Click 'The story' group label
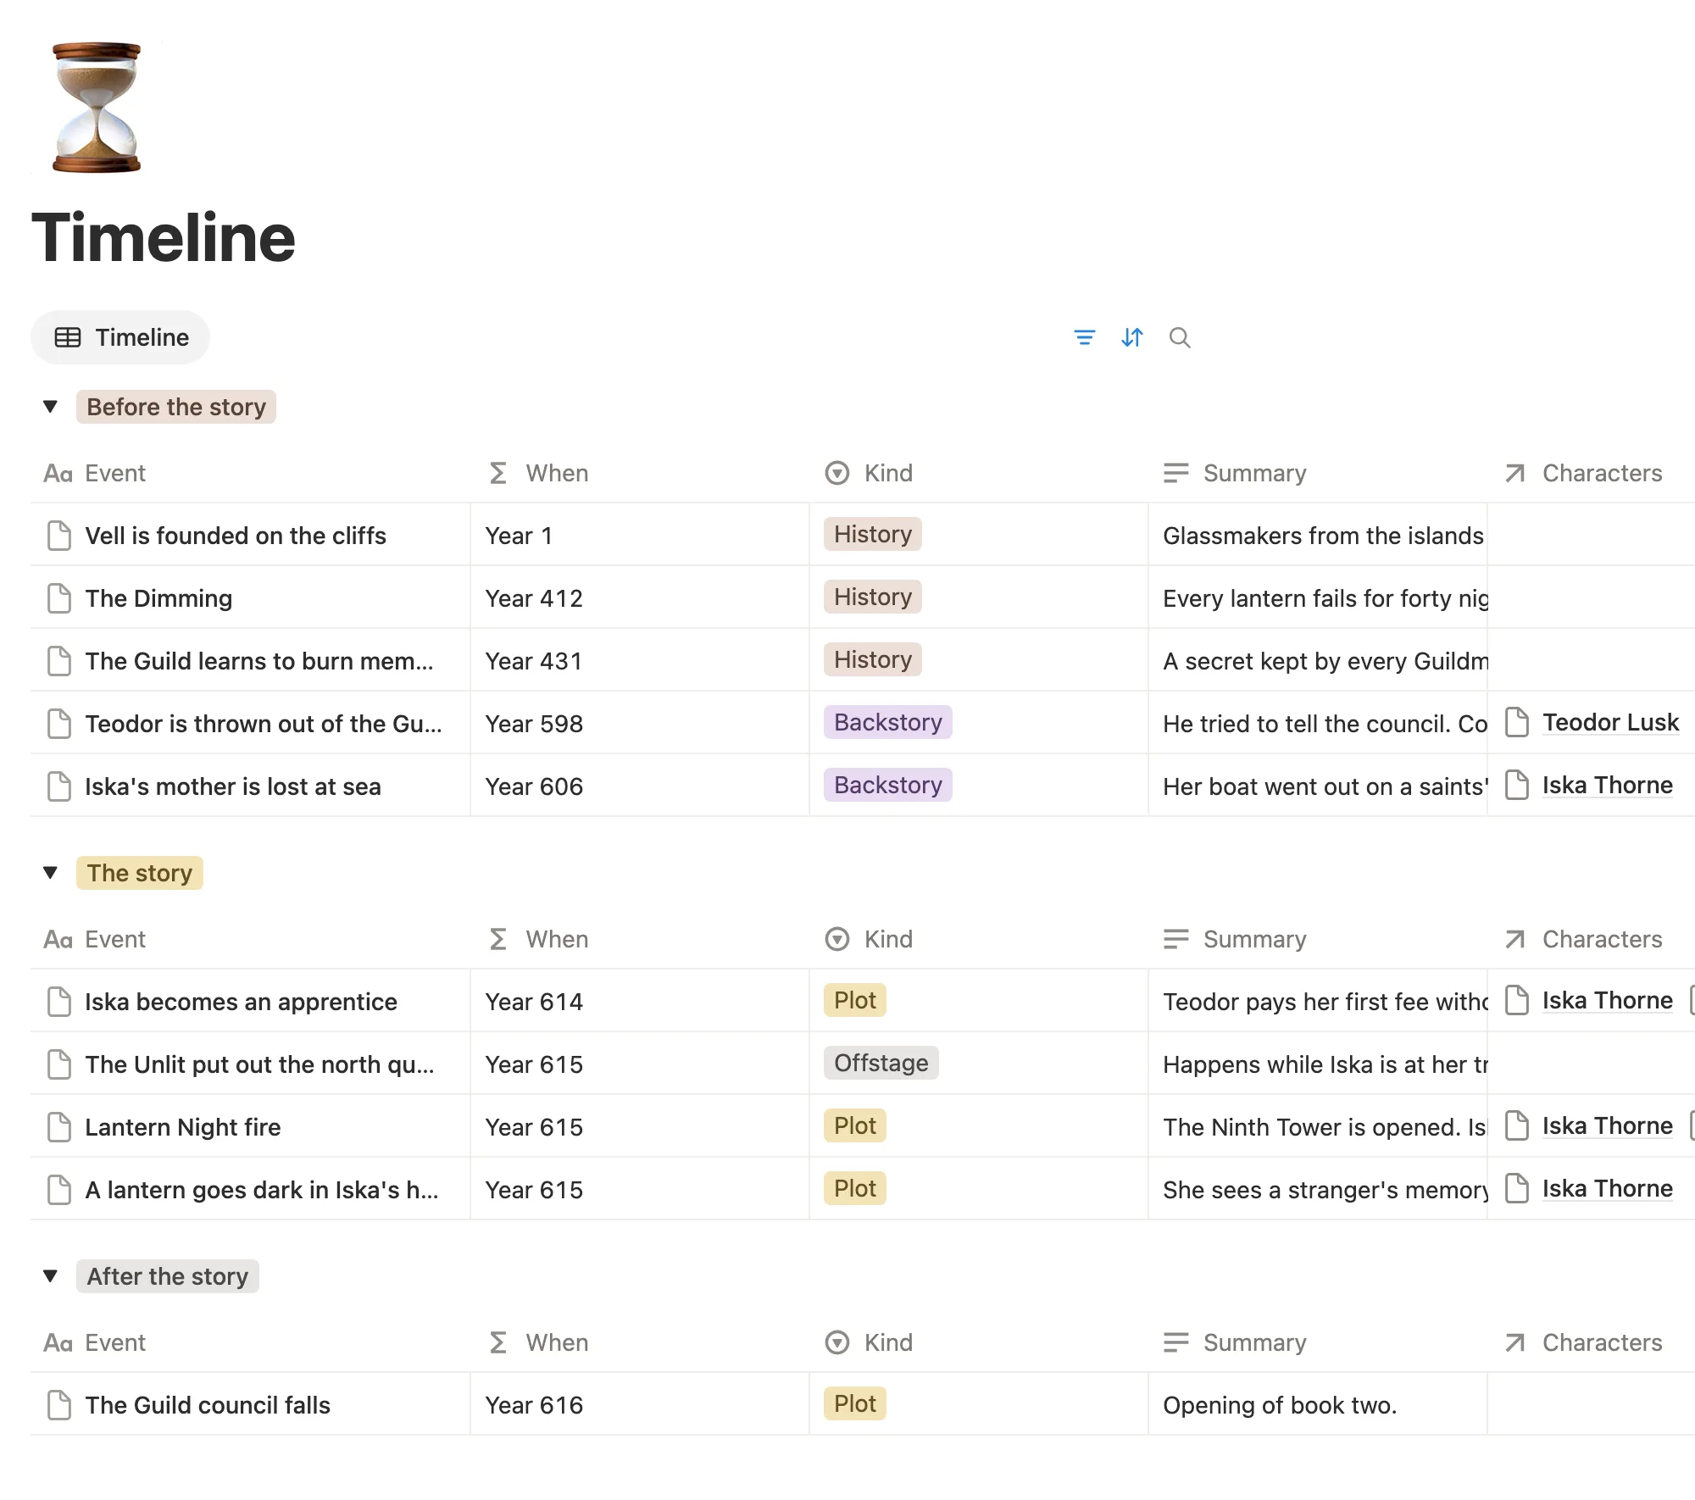This screenshot has height=1500, width=1695. (140, 873)
